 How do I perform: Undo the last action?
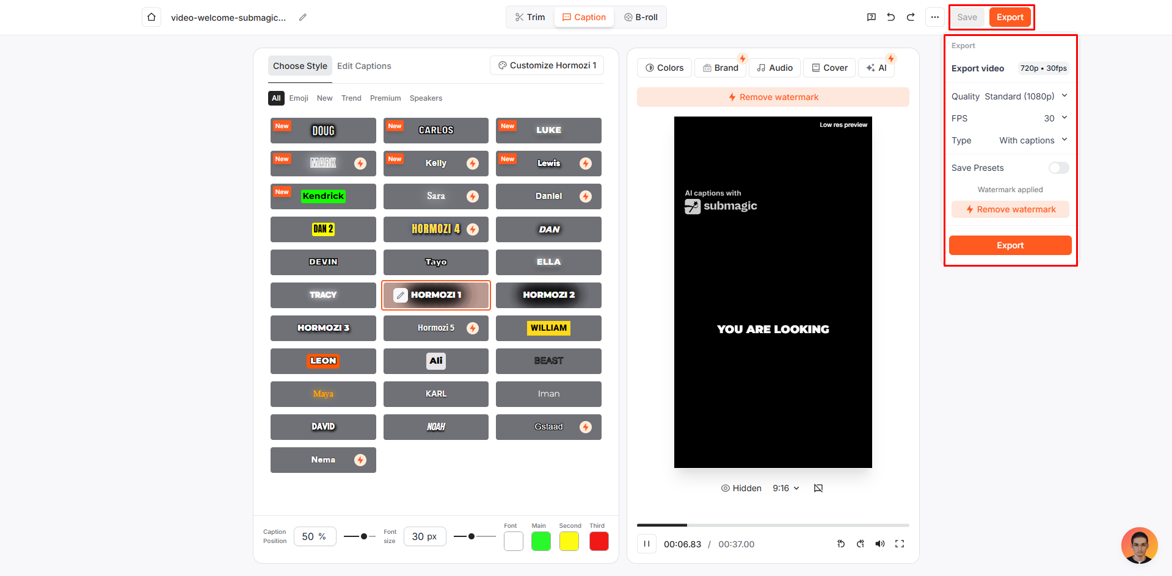[891, 17]
